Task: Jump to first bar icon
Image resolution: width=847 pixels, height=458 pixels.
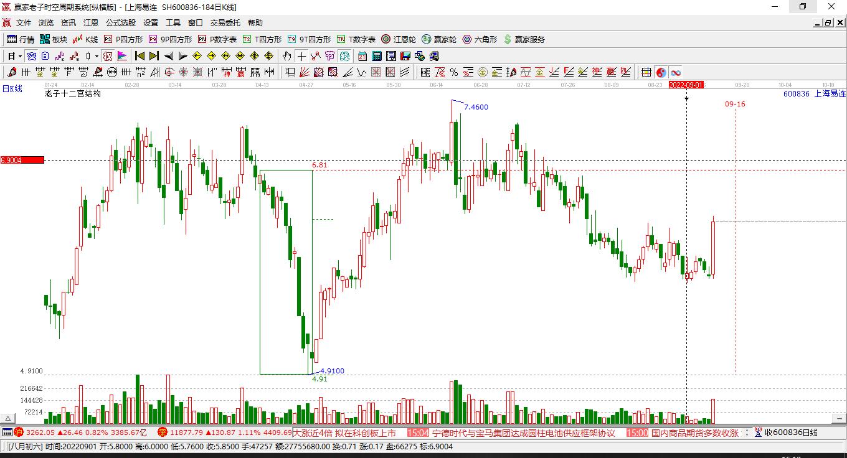Action: click(x=140, y=56)
